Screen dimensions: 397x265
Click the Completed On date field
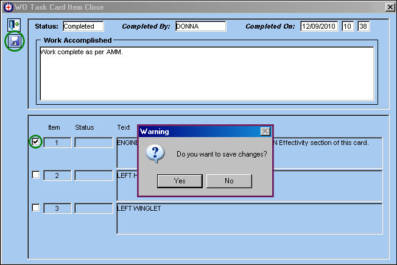pos(319,26)
